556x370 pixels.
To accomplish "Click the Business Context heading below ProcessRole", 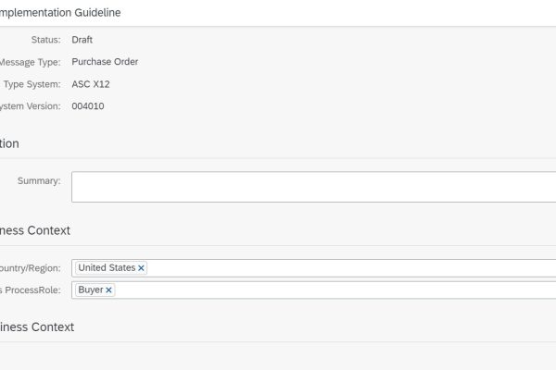I will coord(37,327).
